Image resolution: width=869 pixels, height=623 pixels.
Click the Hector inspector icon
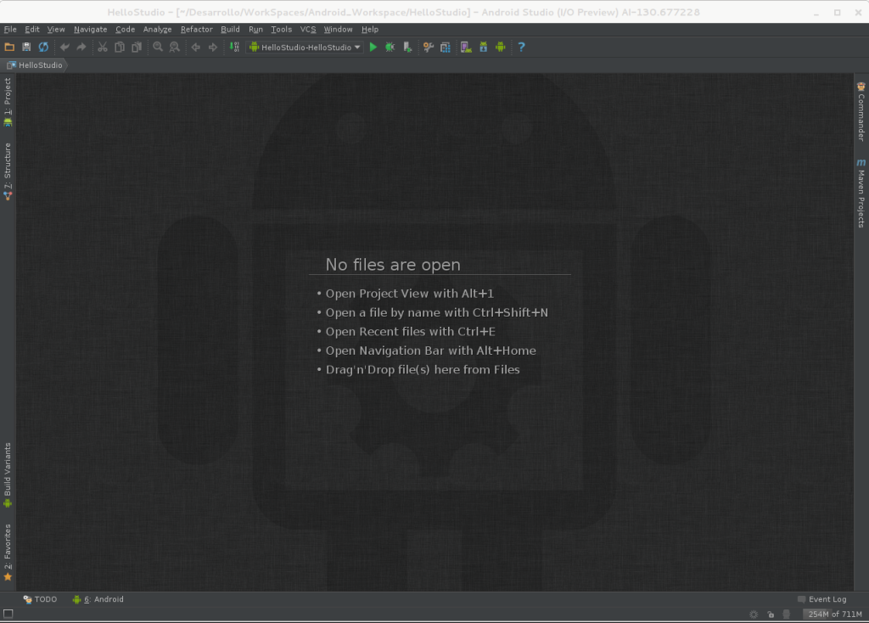point(787,615)
